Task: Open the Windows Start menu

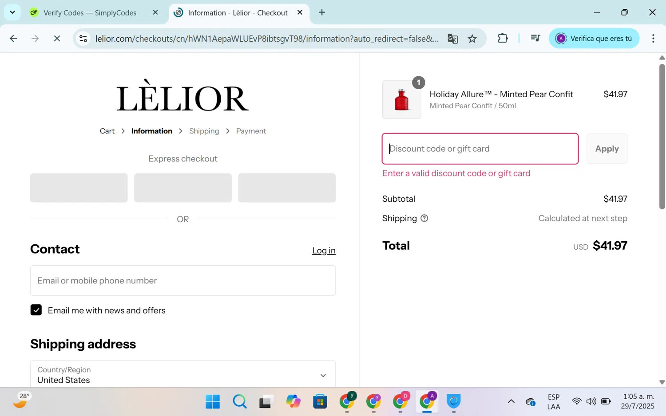Action: pos(213,401)
